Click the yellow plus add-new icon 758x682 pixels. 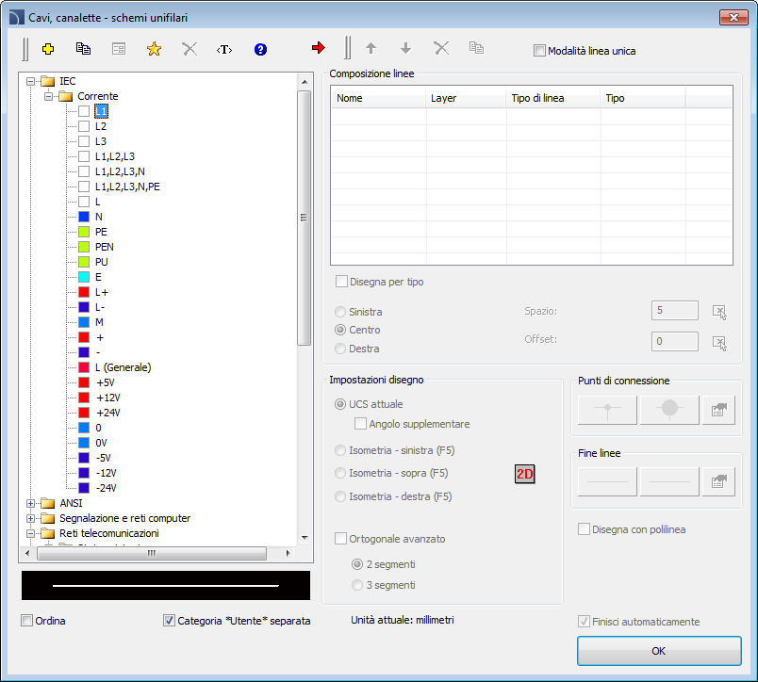point(48,49)
